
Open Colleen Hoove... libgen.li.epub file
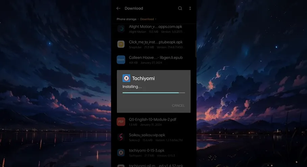click(x=156, y=57)
